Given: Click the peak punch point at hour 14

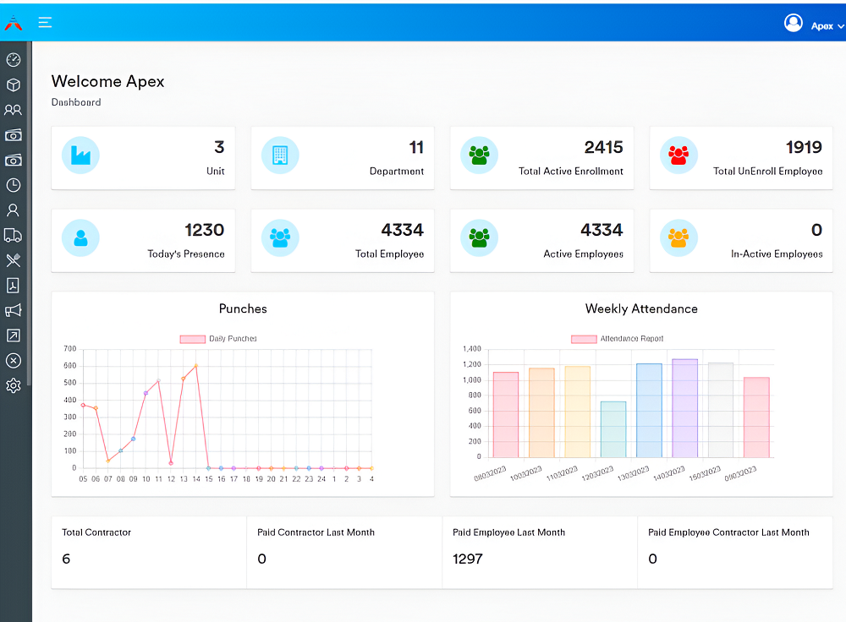Looking at the screenshot, I should 196,365.
